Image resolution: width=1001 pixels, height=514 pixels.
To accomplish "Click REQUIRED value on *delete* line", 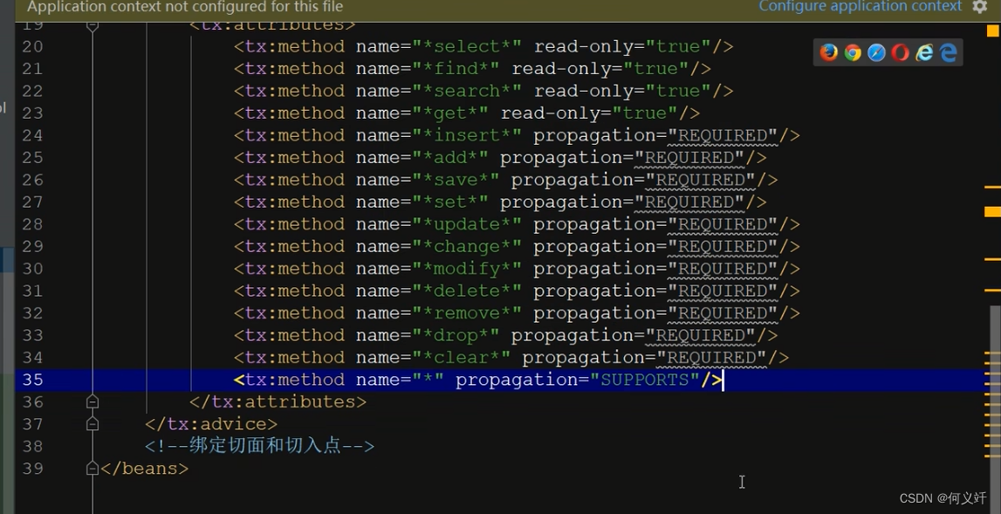I will click(x=723, y=291).
